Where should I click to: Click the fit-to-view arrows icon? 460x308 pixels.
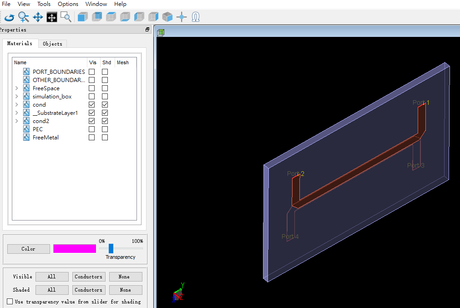(51, 17)
